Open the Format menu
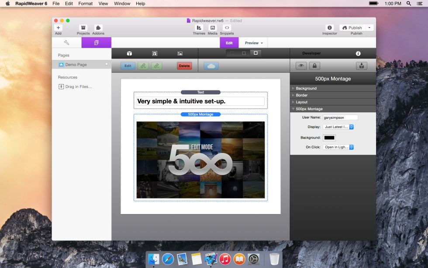Viewport: 428px width, 268px height. (x=86, y=3)
